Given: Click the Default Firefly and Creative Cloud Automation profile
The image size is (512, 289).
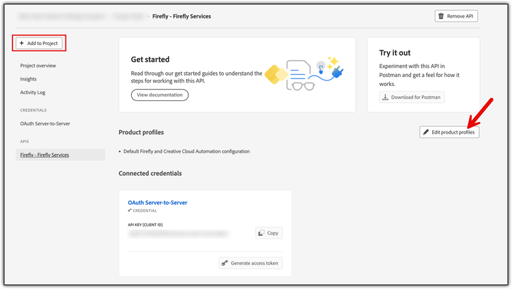Looking at the screenshot, I should tap(186, 151).
